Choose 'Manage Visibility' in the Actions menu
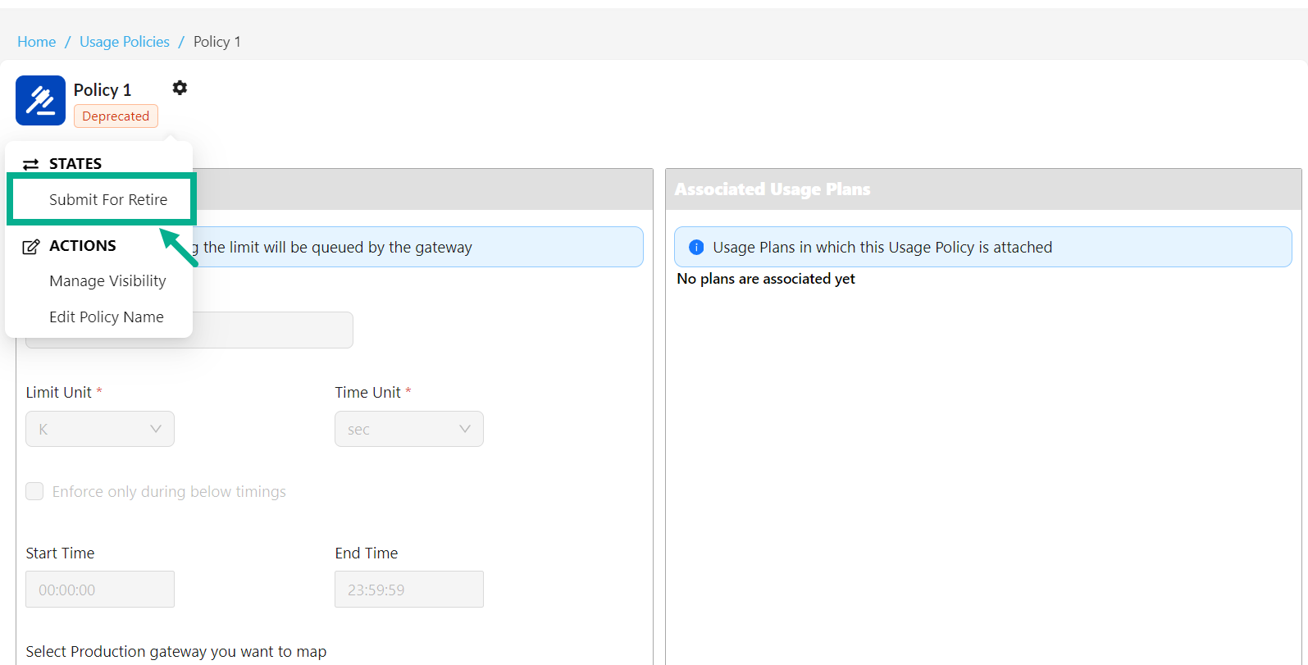Screen dimensions: 1308x665 (x=107, y=281)
